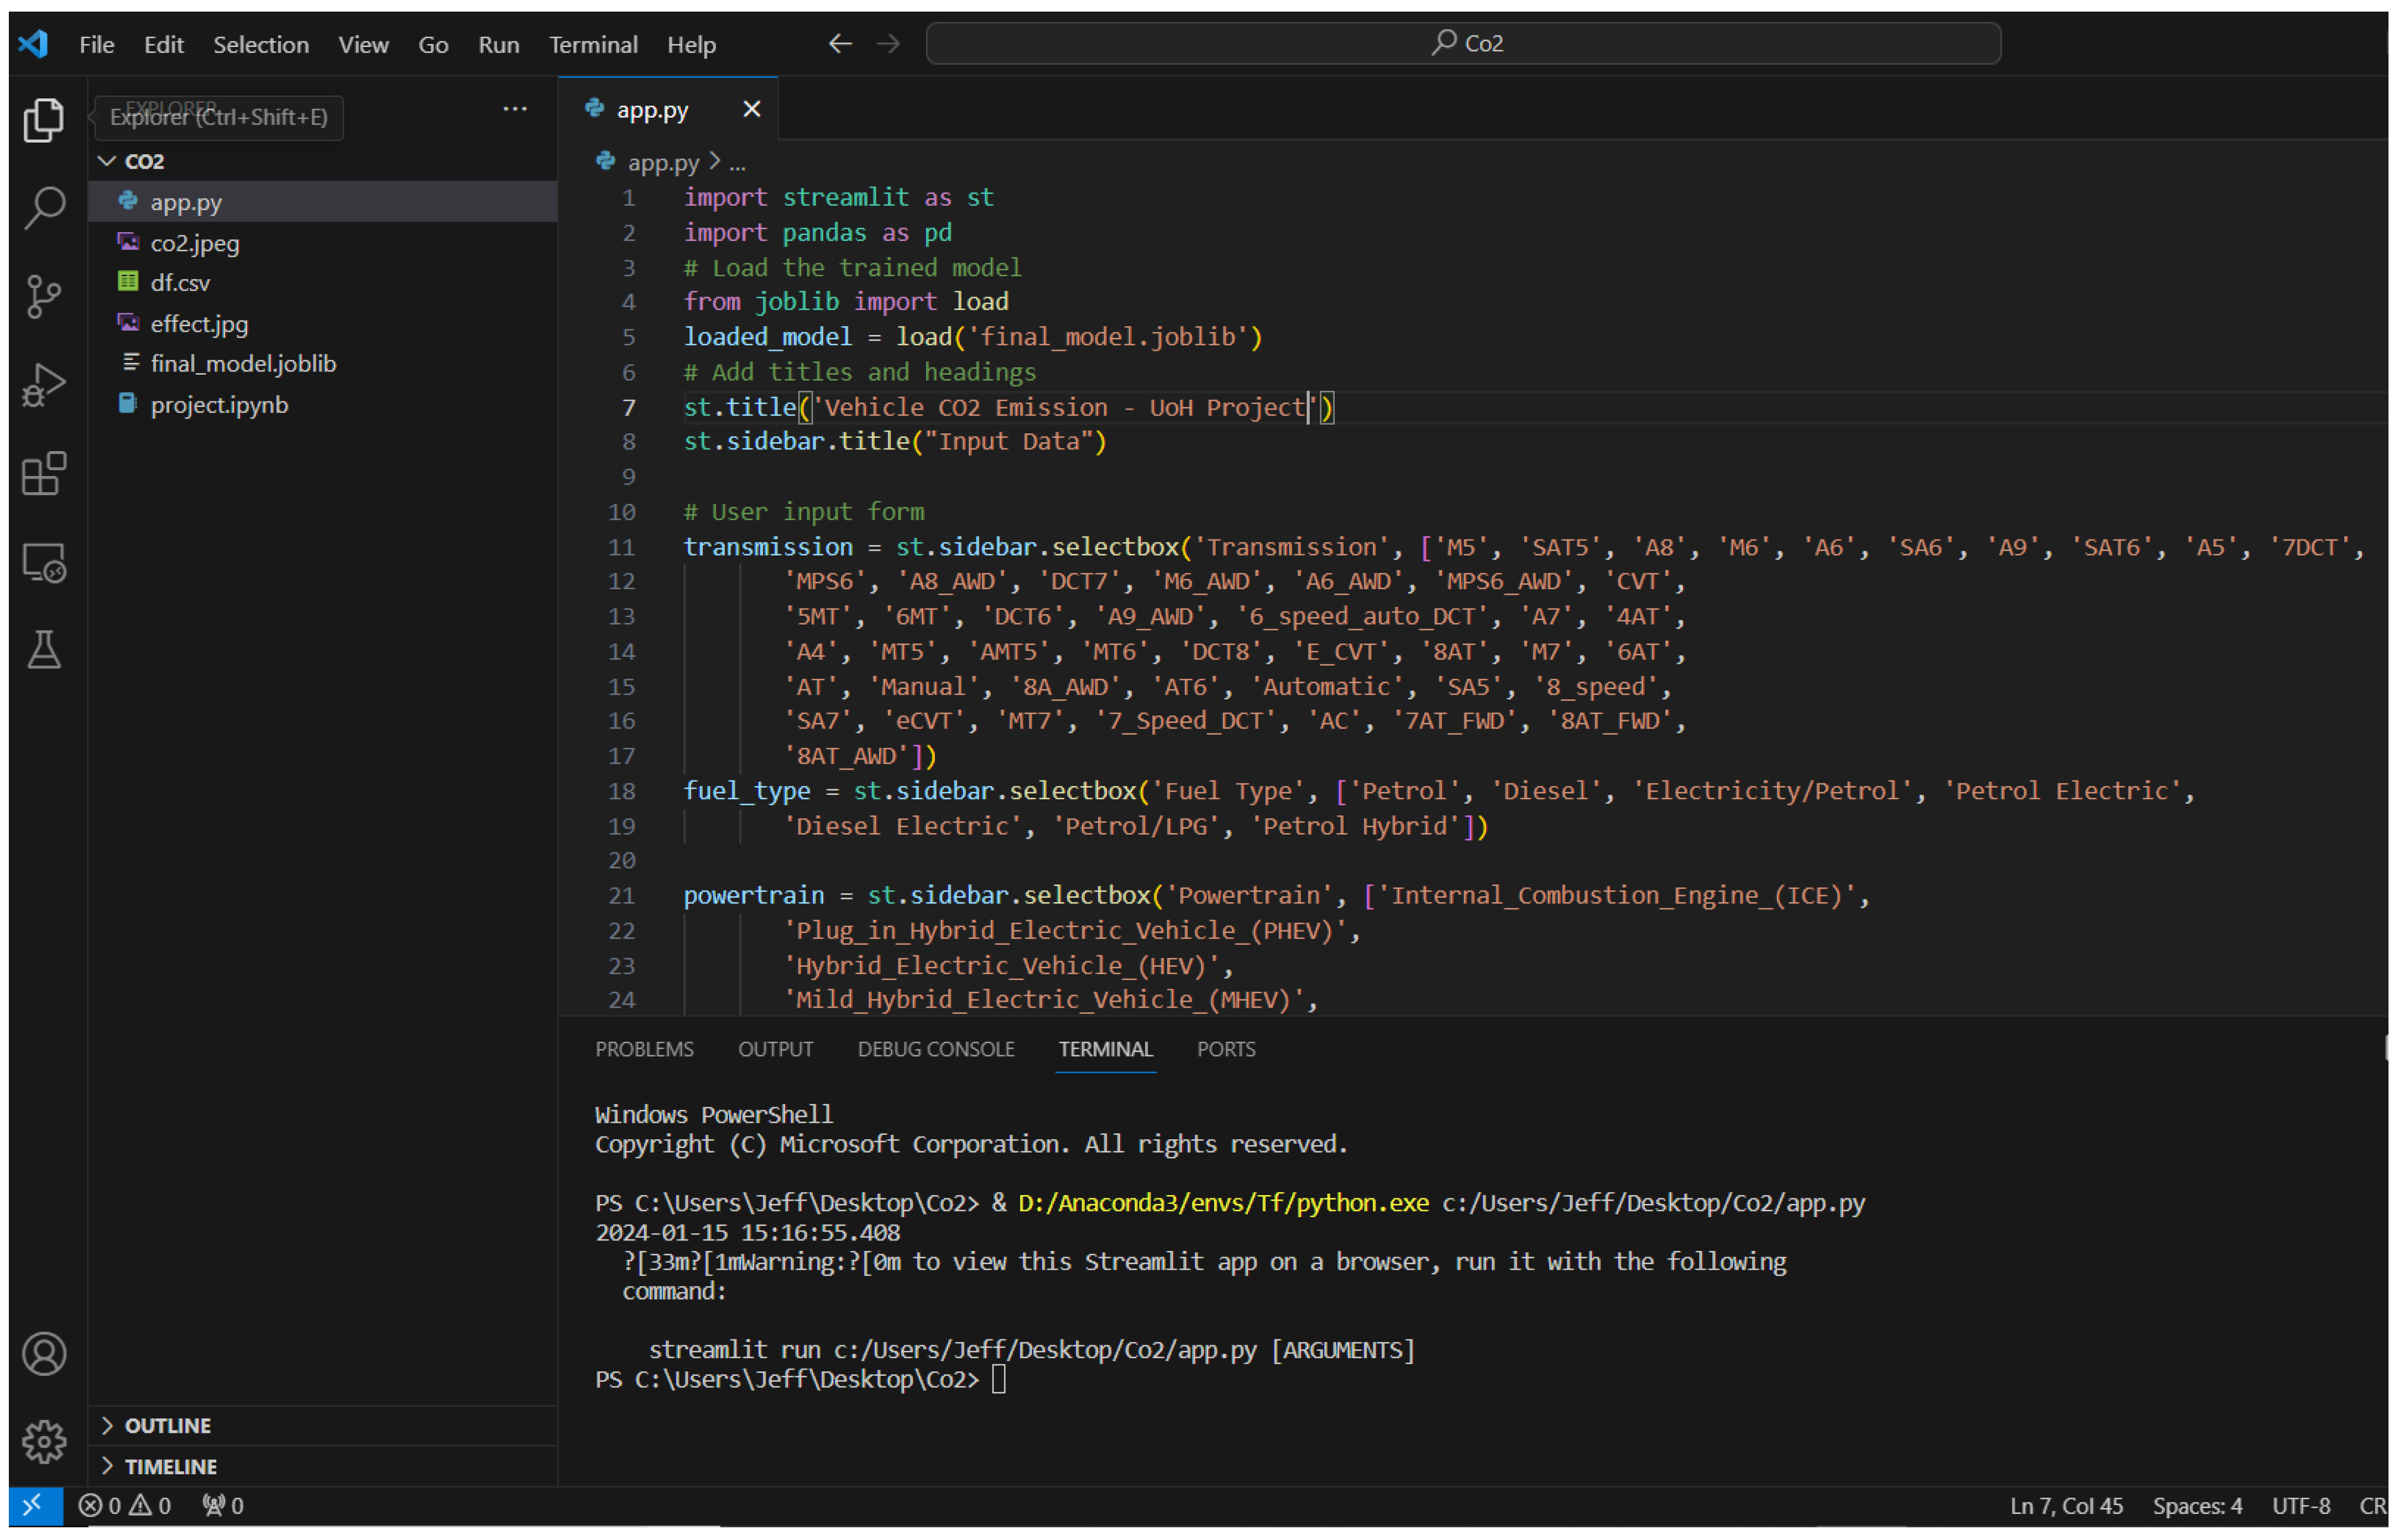Open effect.jpg file
This screenshot has height=1540, width=2399.
click(x=199, y=324)
